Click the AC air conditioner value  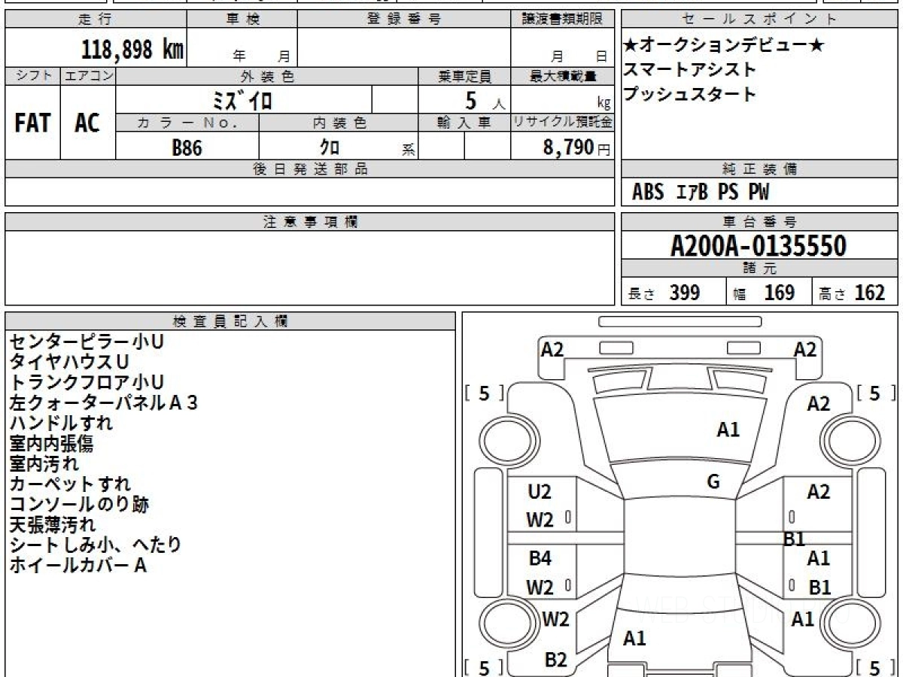tap(87, 123)
